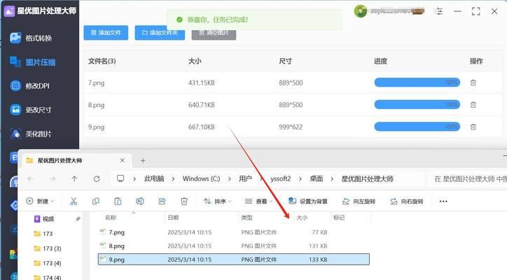Image resolution: width=507 pixels, height=280 pixels.
Task: Click the 999*622 dimension of 9.png
Action: click(x=291, y=127)
